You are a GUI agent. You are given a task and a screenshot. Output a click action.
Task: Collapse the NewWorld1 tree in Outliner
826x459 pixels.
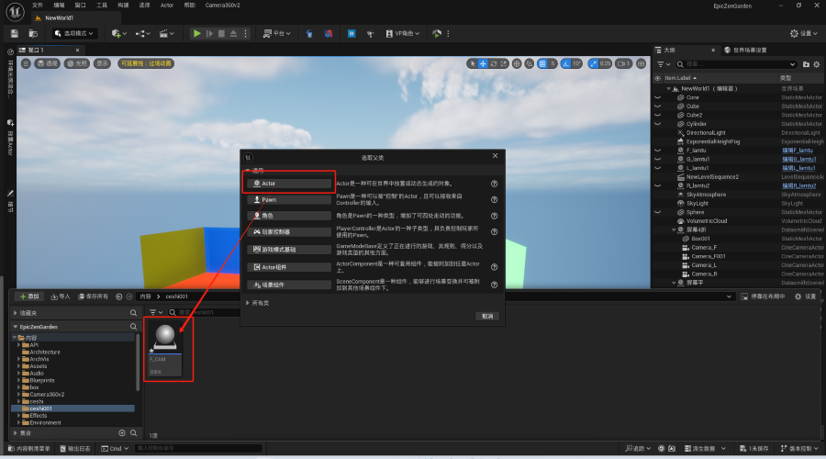coord(668,88)
